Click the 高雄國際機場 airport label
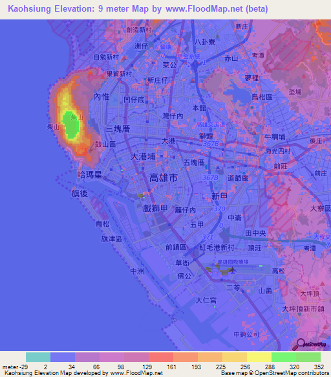331x377 pixels. [233, 262]
